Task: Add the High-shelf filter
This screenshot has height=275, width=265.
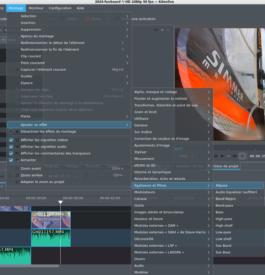Action: click(239, 225)
